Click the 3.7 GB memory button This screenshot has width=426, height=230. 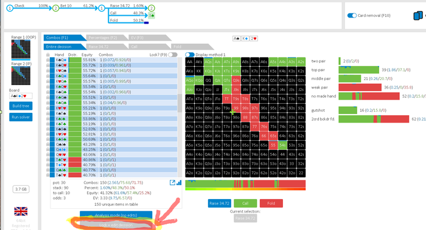pyautogui.click(x=21, y=189)
